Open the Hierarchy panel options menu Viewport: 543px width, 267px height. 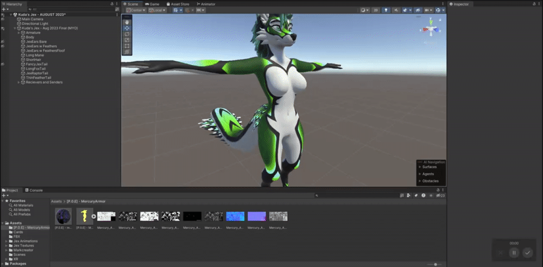(117, 4)
